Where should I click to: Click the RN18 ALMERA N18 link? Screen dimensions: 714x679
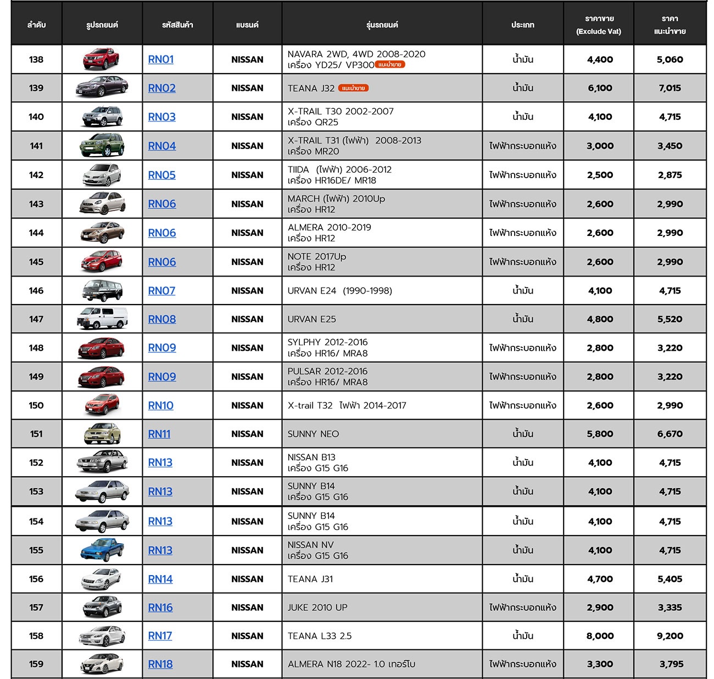tap(160, 664)
